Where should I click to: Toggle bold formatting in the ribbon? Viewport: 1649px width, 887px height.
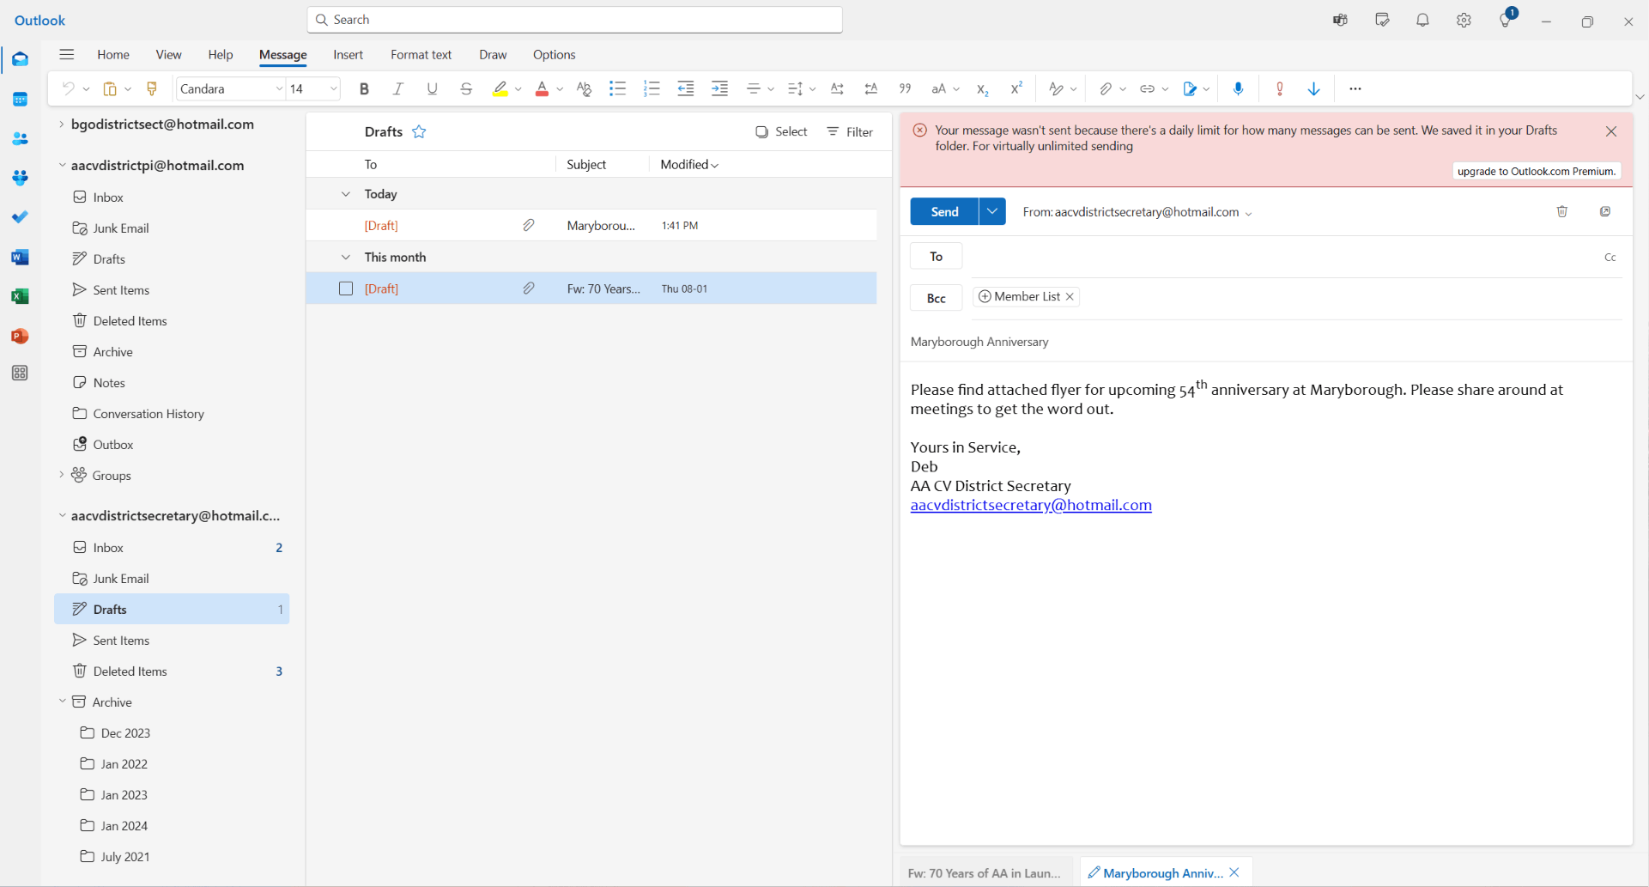(x=364, y=88)
